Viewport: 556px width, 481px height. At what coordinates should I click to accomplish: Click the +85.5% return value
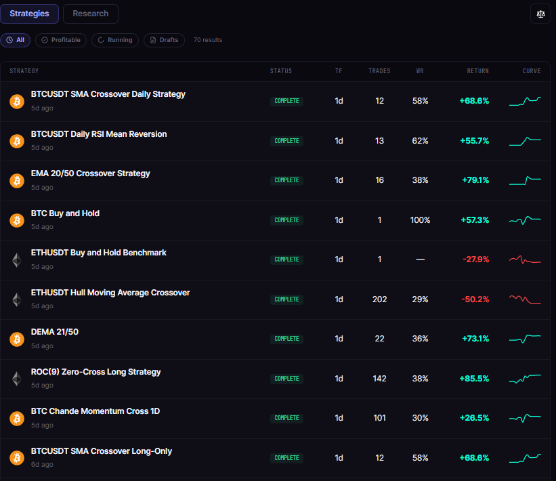coord(474,379)
